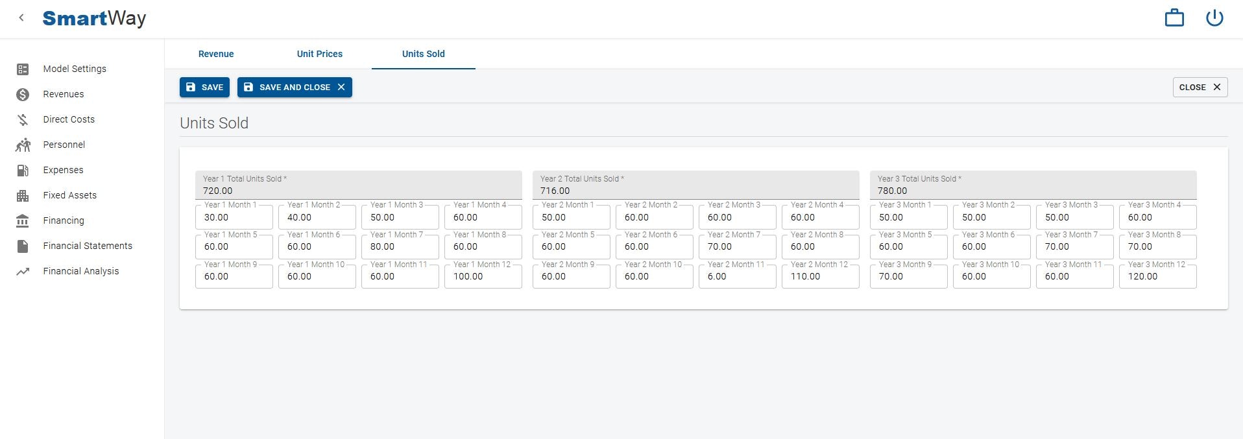The width and height of the screenshot is (1243, 439).
Task: Open Direct Costs section
Action: 69,119
